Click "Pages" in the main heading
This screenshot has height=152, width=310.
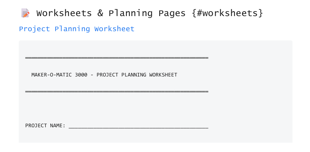[172, 13]
